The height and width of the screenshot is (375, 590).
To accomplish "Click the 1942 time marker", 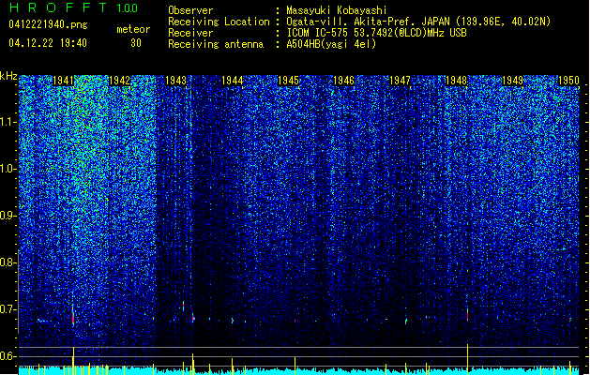I will [x=119, y=81].
